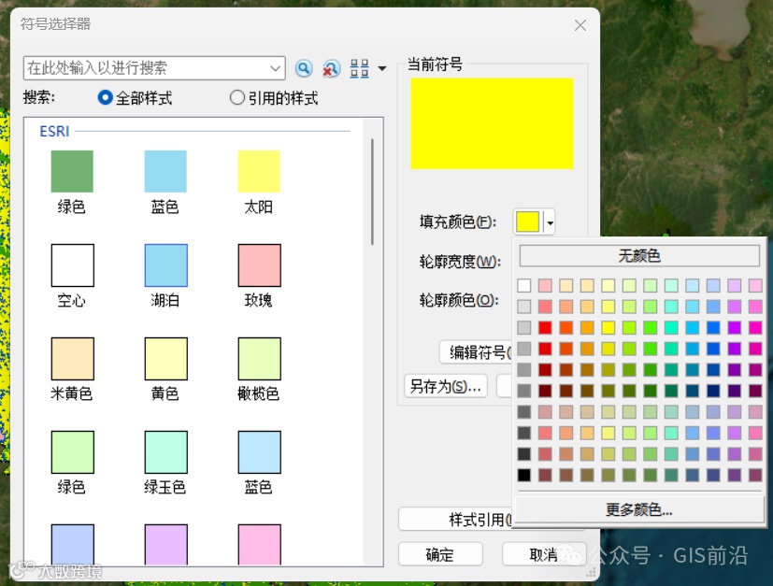773x586 pixels.
Task: Click the view style grid icon
Action: (359, 68)
